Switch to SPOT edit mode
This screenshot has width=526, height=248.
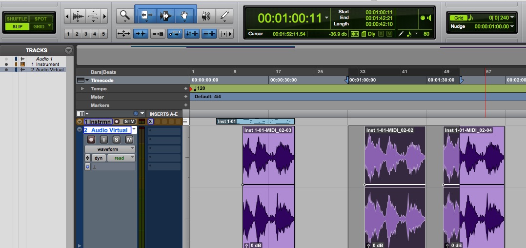(x=40, y=19)
